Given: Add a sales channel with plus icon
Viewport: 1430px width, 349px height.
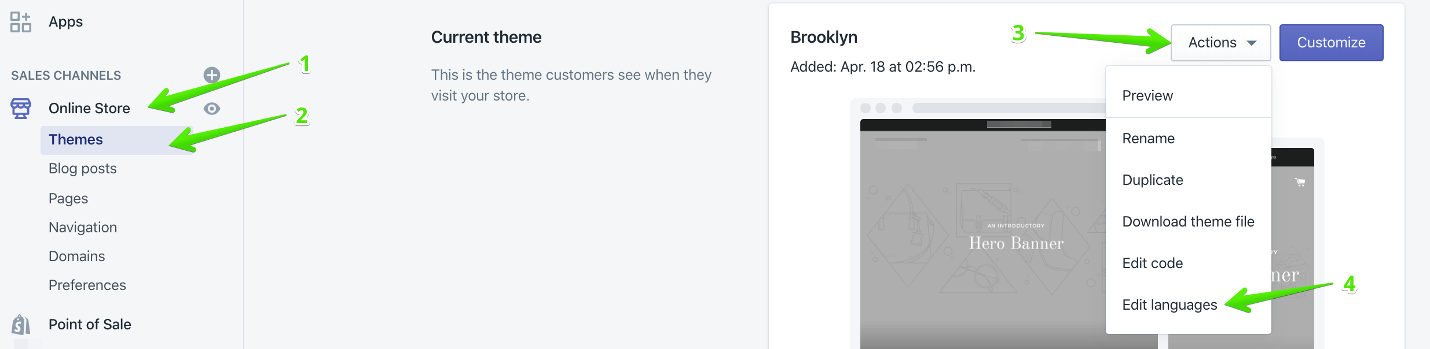Looking at the screenshot, I should [212, 75].
